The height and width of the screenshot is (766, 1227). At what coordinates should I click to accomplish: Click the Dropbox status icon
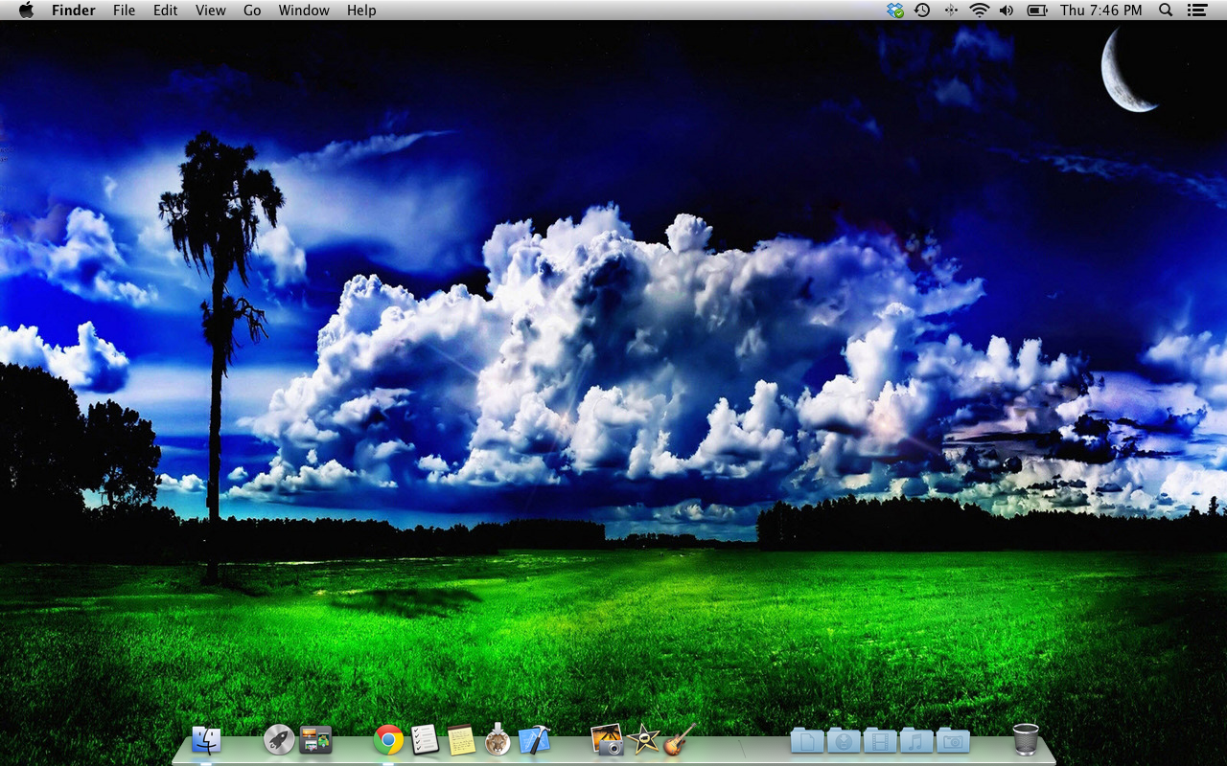pos(895,11)
